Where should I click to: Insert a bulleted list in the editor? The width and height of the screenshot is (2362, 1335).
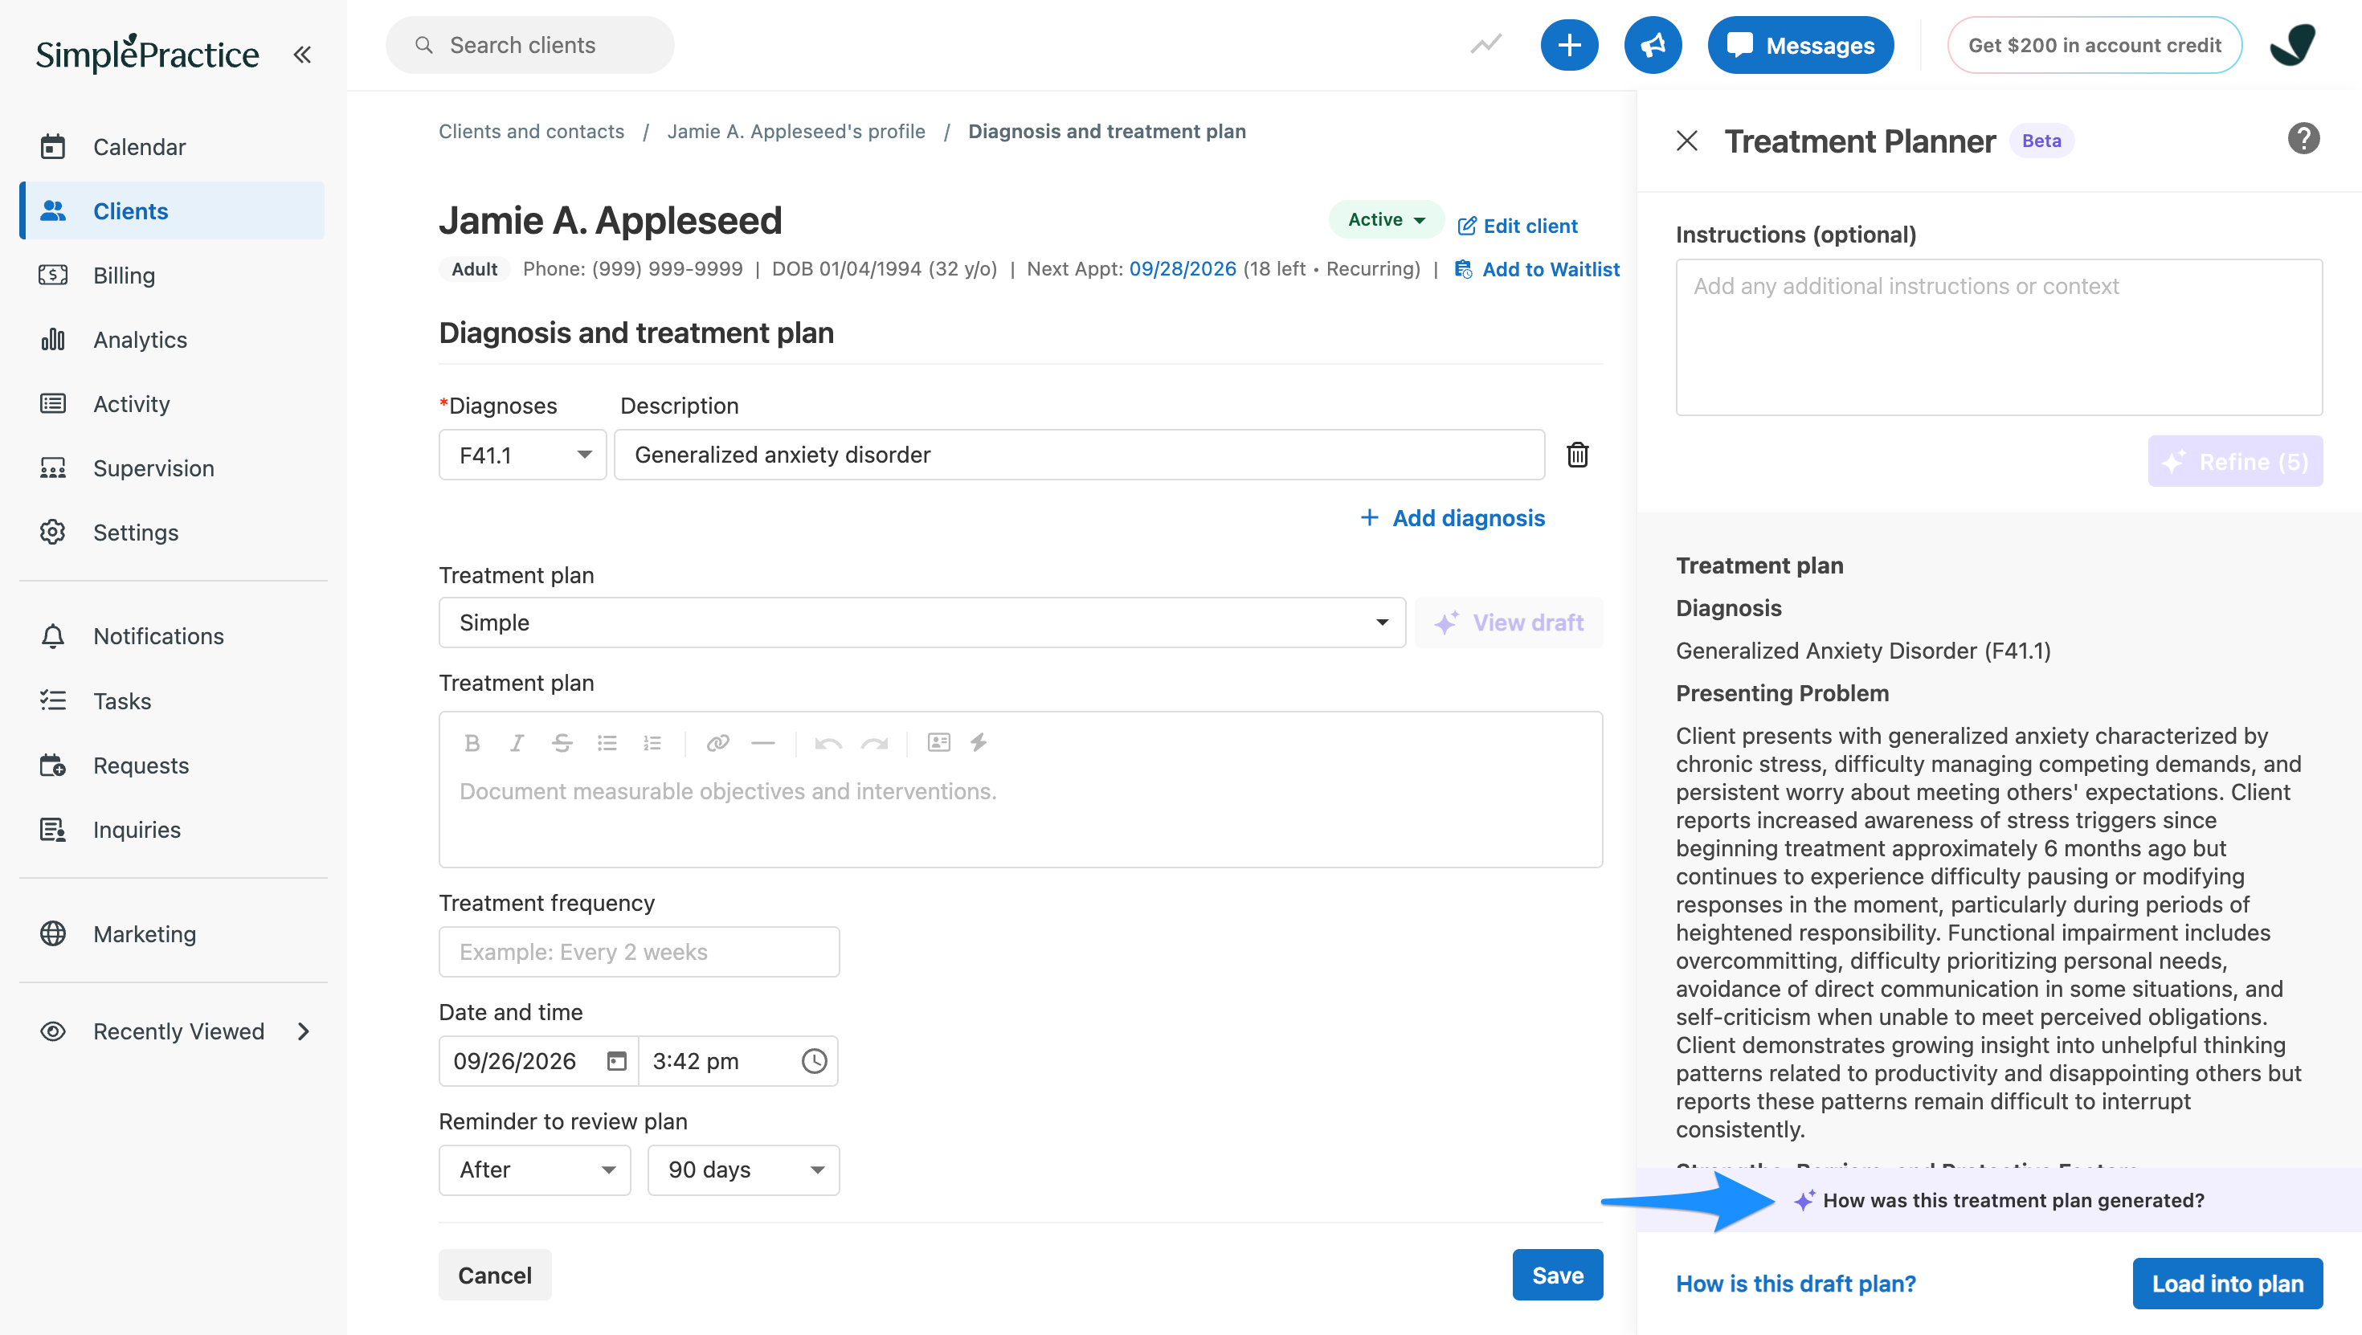[607, 743]
